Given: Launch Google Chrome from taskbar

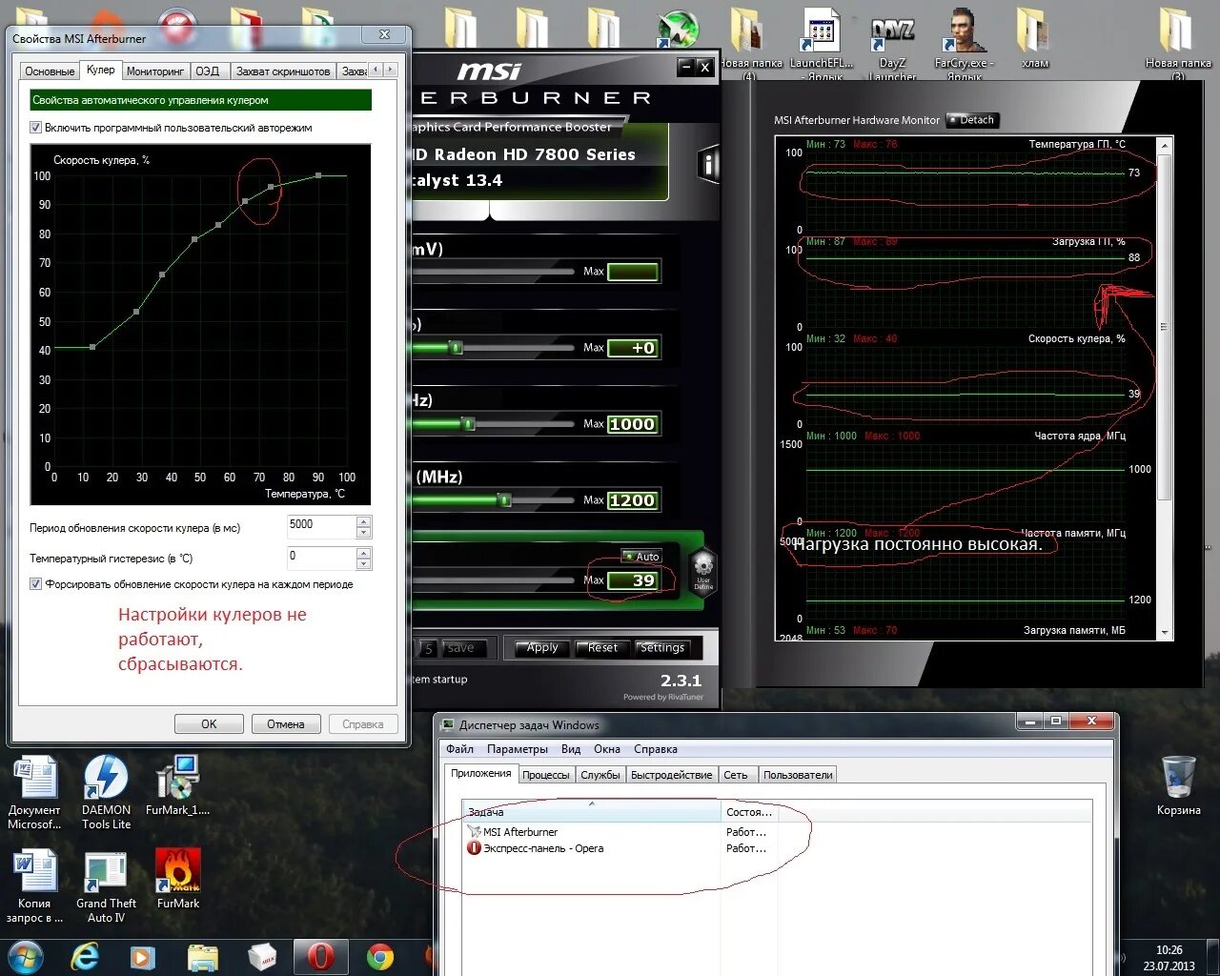Looking at the screenshot, I should click(380, 957).
